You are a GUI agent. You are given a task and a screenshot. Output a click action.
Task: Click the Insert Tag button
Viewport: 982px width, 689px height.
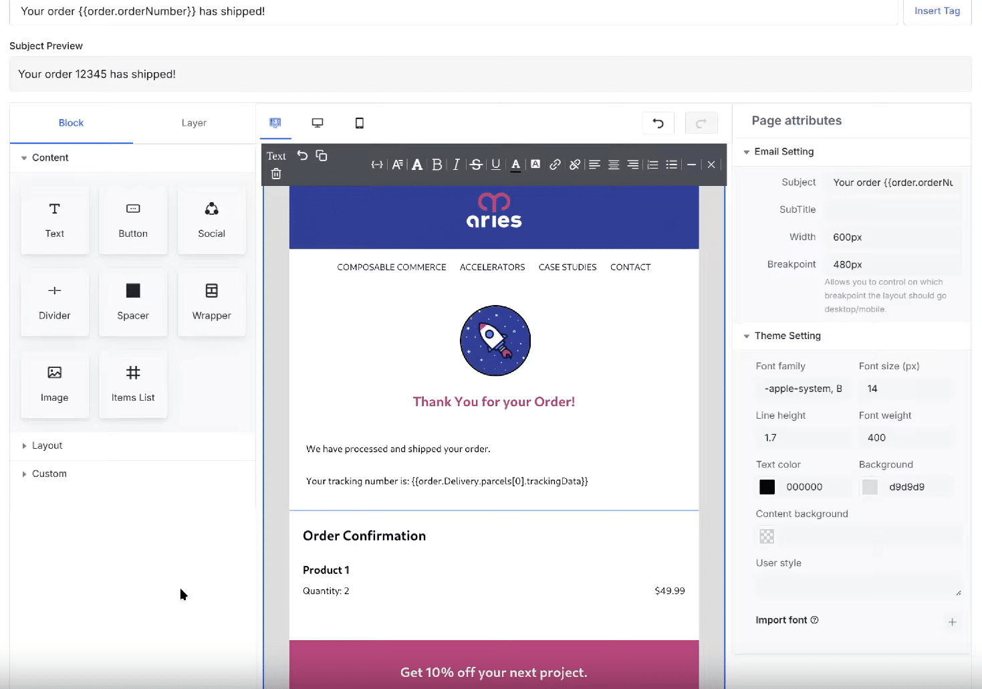click(x=937, y=11)
